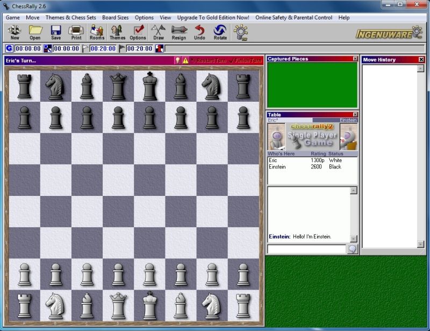
Task: Click the chat message input field
Action: coord(306,249)
